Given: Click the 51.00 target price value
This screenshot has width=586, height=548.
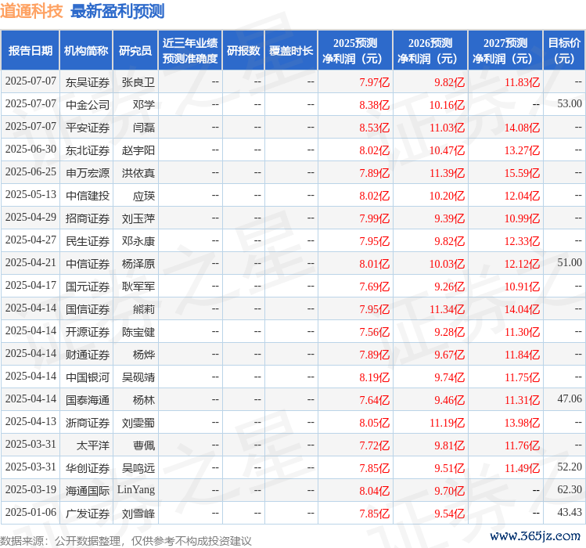Looking at the screenshot, I should (570, 262).
